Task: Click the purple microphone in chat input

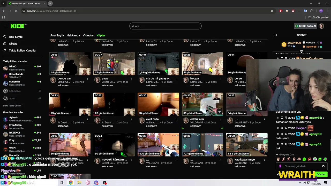Action: tap(280, 166)
